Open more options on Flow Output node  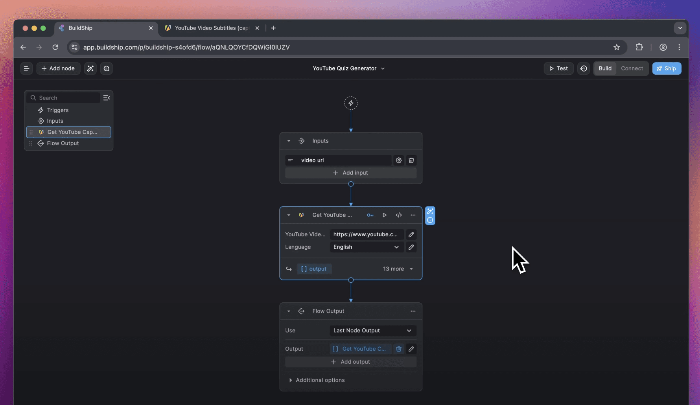(x=413, y=311)
